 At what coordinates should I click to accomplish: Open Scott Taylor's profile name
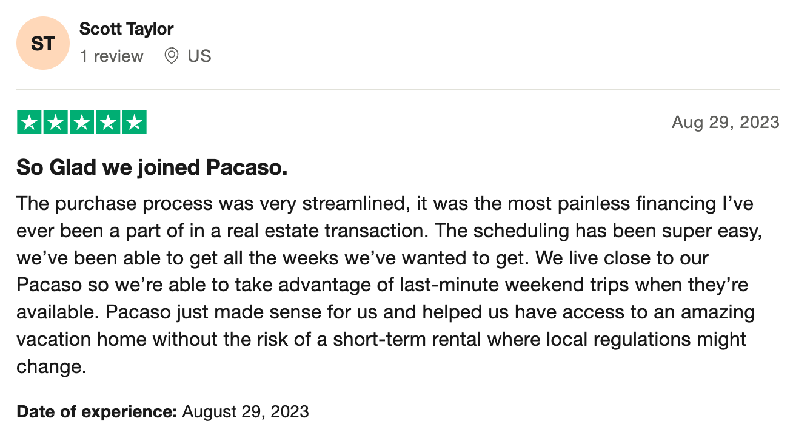tap(127, 29)
